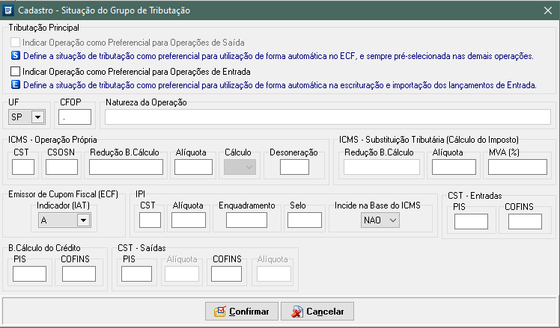Select the IPI Selo input field

tap(304, 220)
